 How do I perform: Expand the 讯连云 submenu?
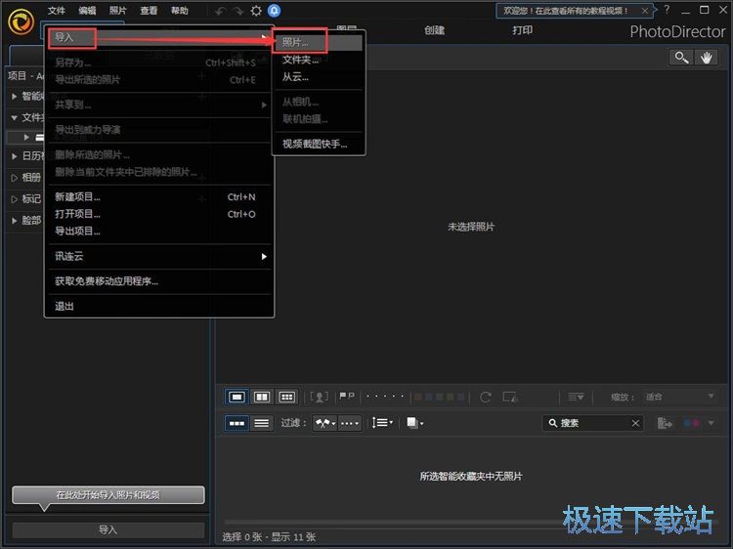pyautogui.click(x=158, y=257)
